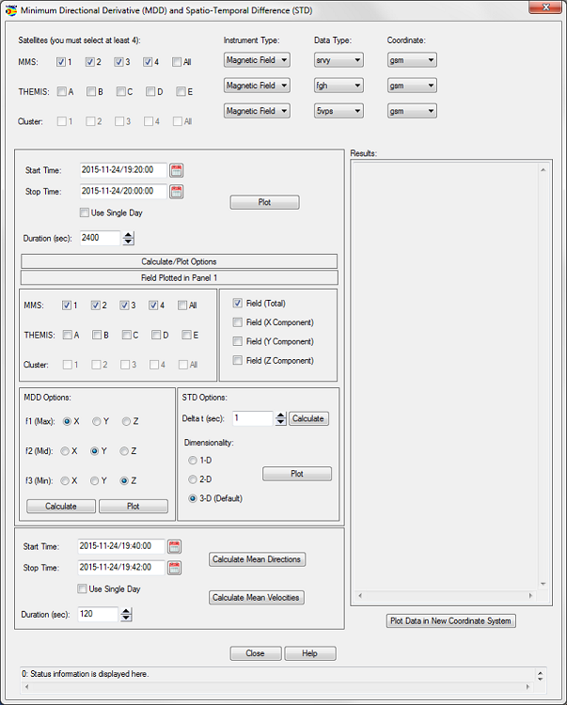This screenshot has height=705, width=567.
Task: Toggle the upper Use Single Day checkbox
Action: pos(86,213)
